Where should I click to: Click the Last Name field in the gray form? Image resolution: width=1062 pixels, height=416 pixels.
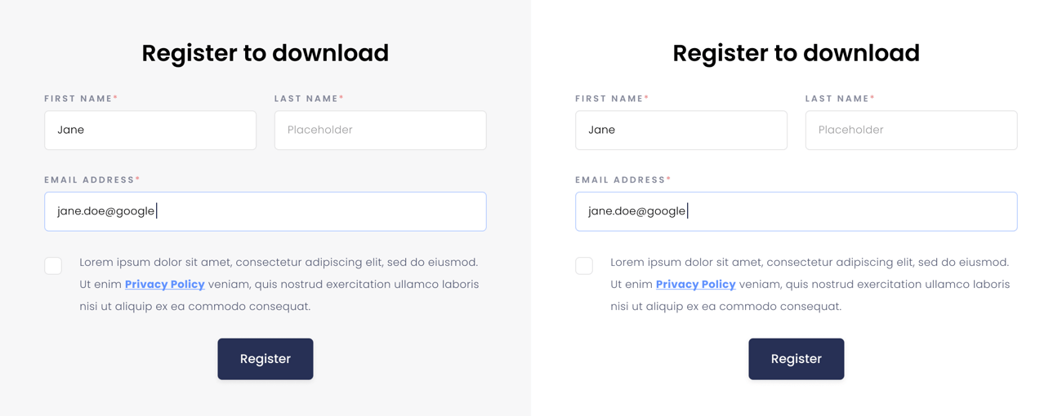coord(380,130)
